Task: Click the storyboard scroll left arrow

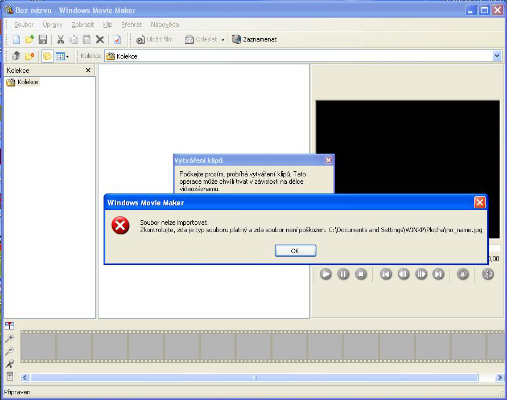Action: coord(25,377)
